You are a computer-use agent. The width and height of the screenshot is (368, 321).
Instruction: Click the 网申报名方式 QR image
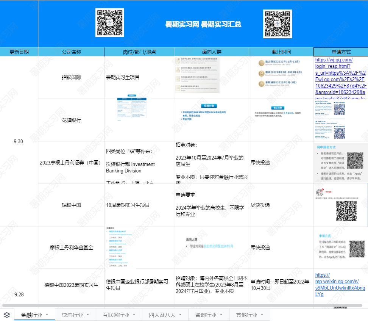(x=341, y=163)
